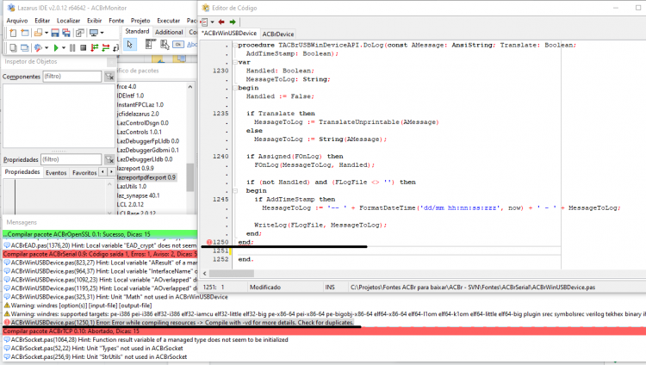Switch to the ACBrDevice editor tab

278,34
